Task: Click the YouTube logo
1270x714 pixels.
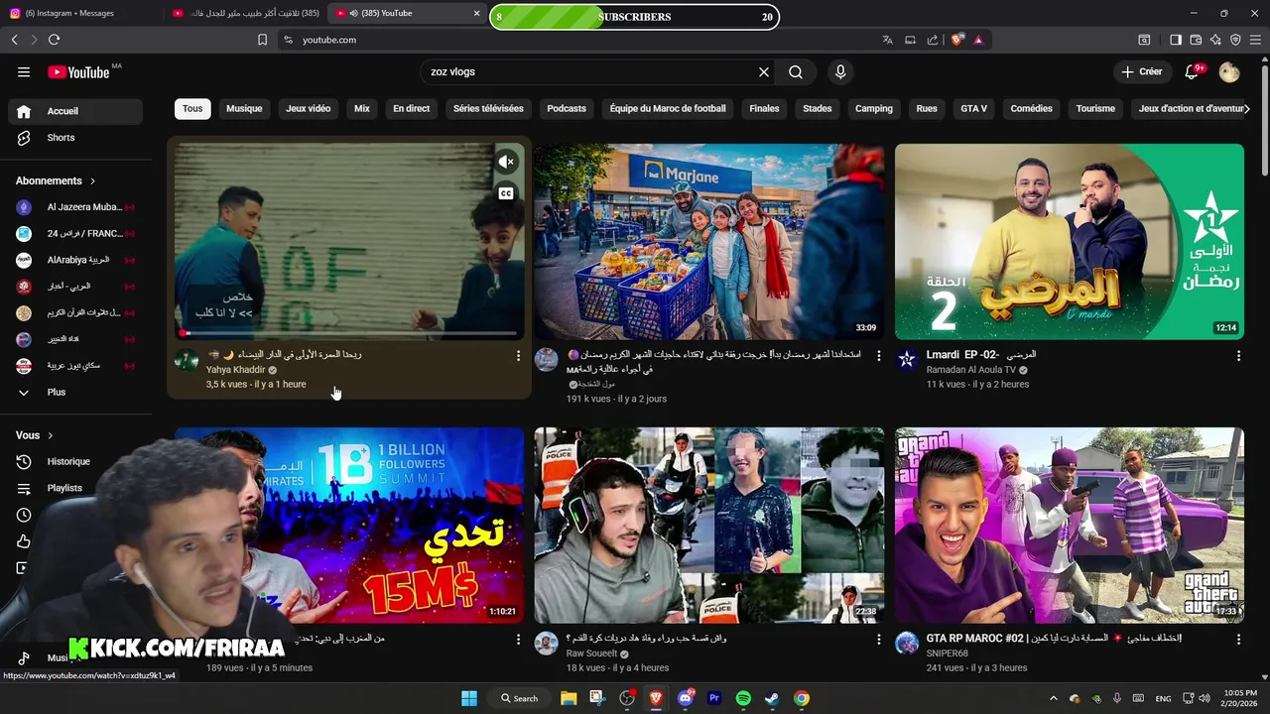Action: click(78, 71)
